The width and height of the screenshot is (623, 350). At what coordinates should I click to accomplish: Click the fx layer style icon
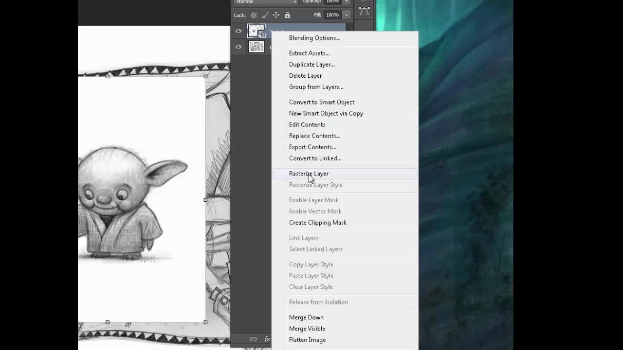point(267,339)
